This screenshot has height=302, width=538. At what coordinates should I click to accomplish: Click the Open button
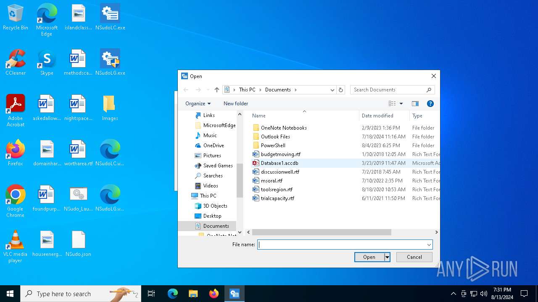[x=369, y=257]
